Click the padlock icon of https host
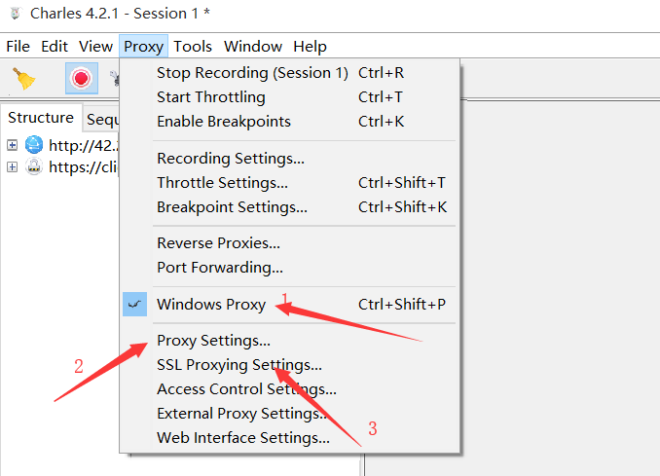Image resolution: width=660 pixels, height=476 pixels. click(34, 166)
